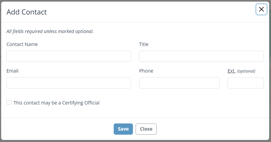Click the "(optional)" hint text

click(246, 71)
